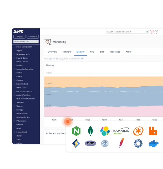Open Packages in the sidebar
The height and width of the screenshot is (169, 163).
[x=20, y=110]
